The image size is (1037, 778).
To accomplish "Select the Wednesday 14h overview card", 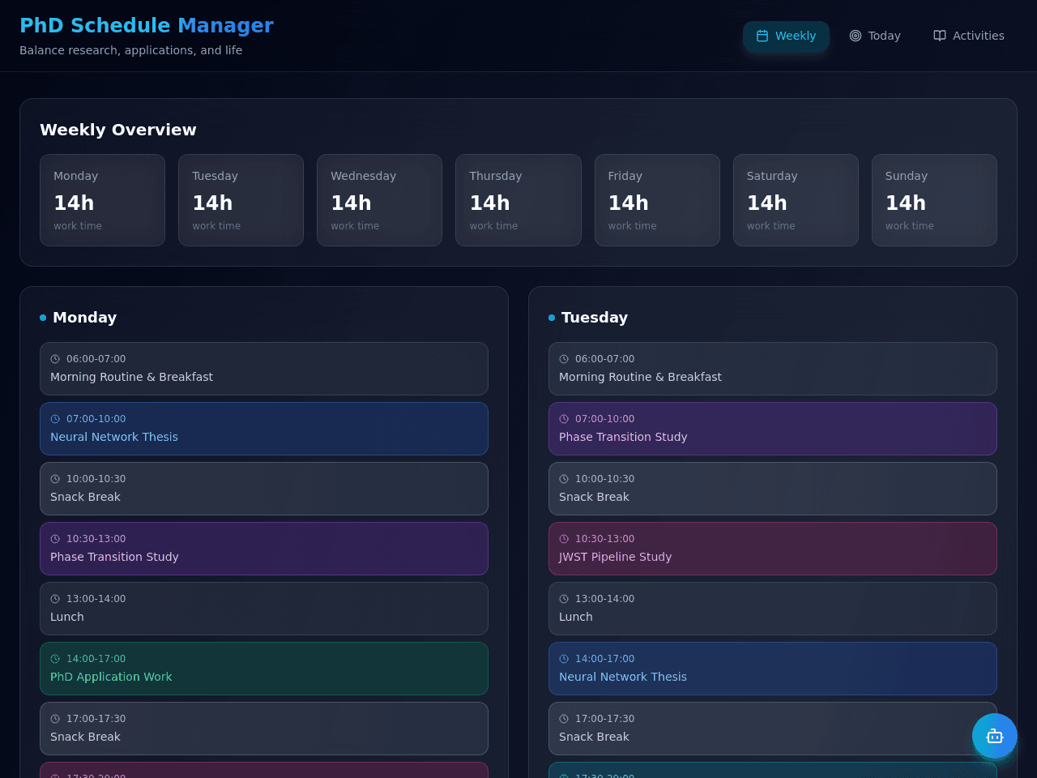I will pyautogui.click(x=379, y=200).
